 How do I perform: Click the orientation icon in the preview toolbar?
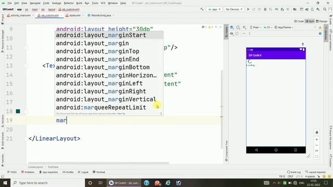(238, 28)
